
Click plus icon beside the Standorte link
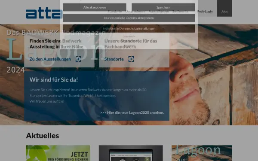pos(131,59)
